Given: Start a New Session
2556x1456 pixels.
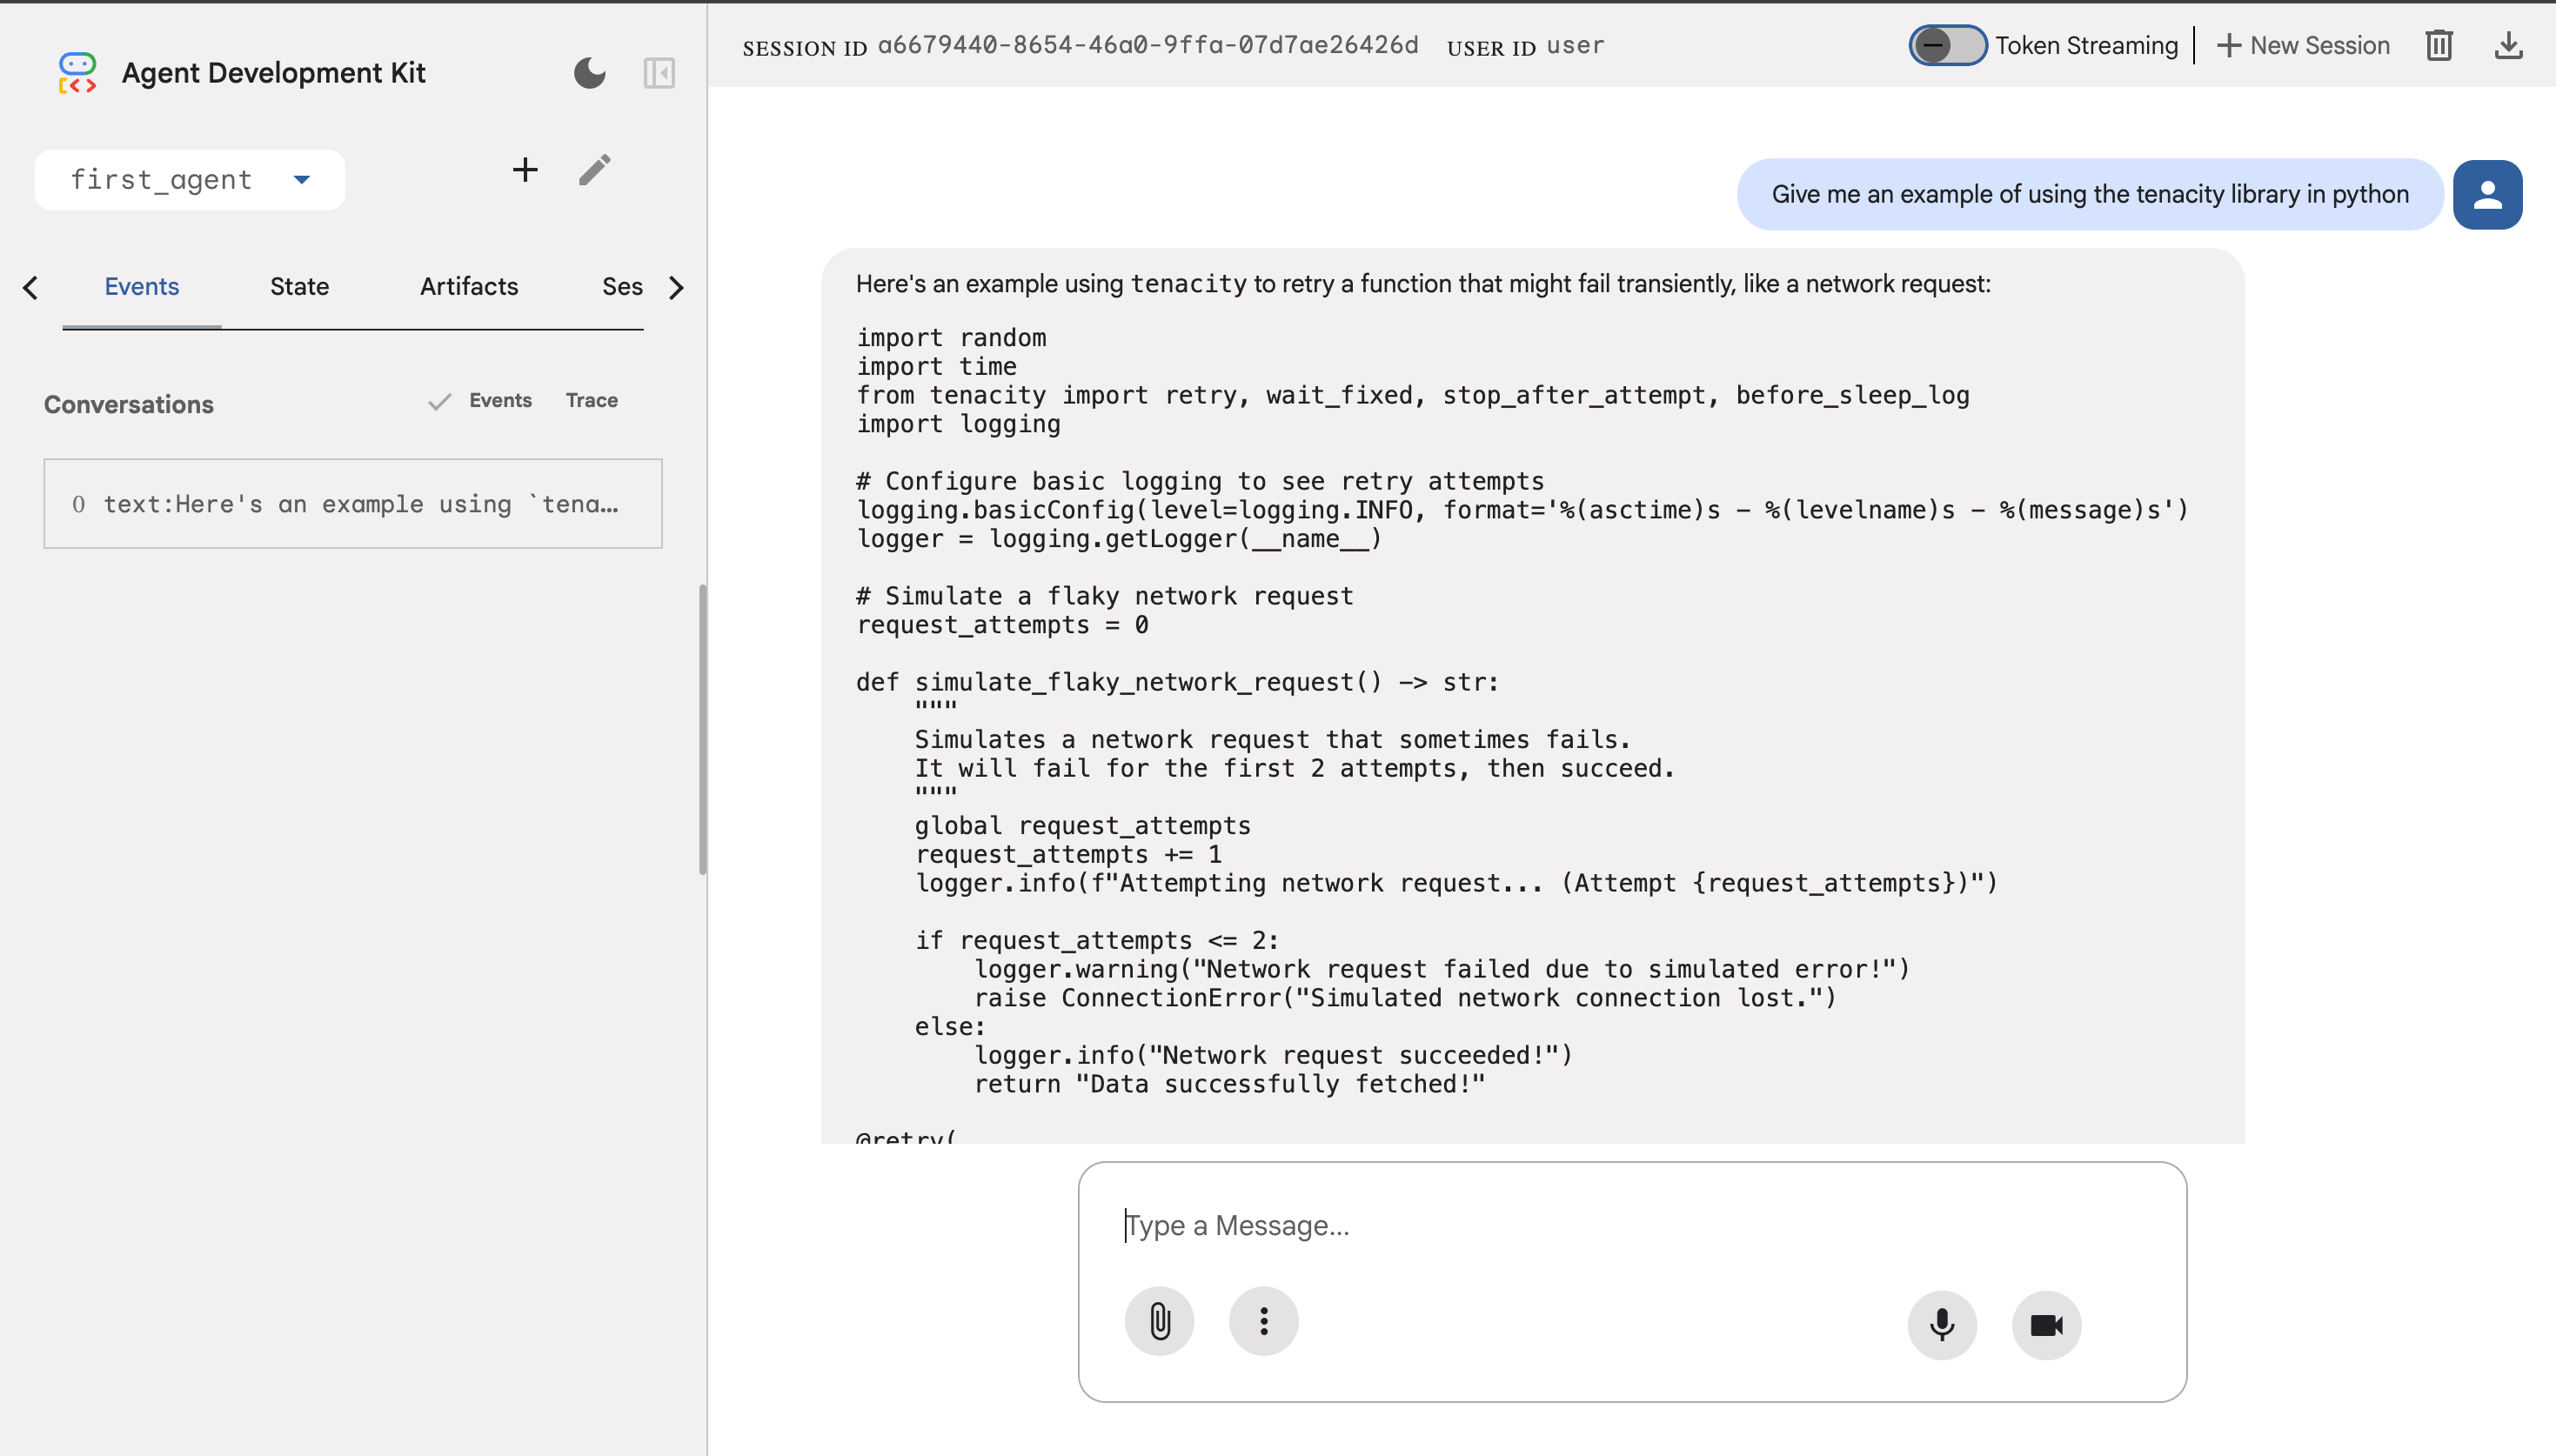Looking at the screenshot, I should [2303, 46].
